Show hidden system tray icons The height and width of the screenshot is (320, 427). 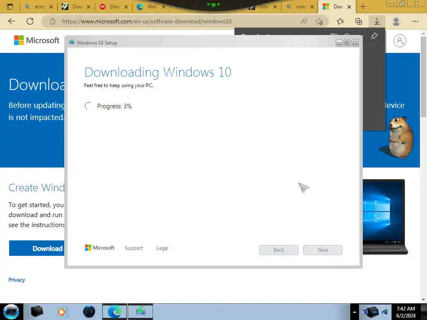point(354,312)
